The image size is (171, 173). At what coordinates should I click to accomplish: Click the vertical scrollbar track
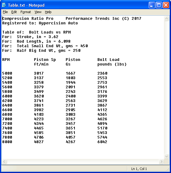pyautogui.click(x=167, y=87)
